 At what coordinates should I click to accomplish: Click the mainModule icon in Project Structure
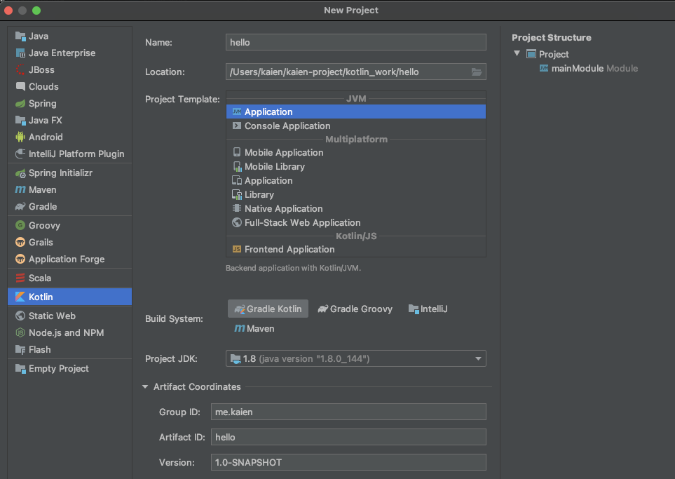point(544,69)
